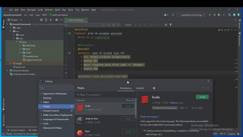The height and width of the screenshot is (137, 243).
Task: Expand all icon in Project panel
Action: coord(46,20)
